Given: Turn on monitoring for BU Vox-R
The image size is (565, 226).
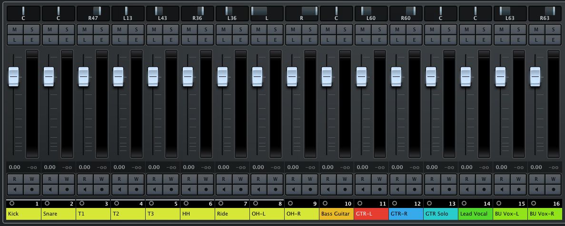Looking at the screenshot, I should coord(536,188).
